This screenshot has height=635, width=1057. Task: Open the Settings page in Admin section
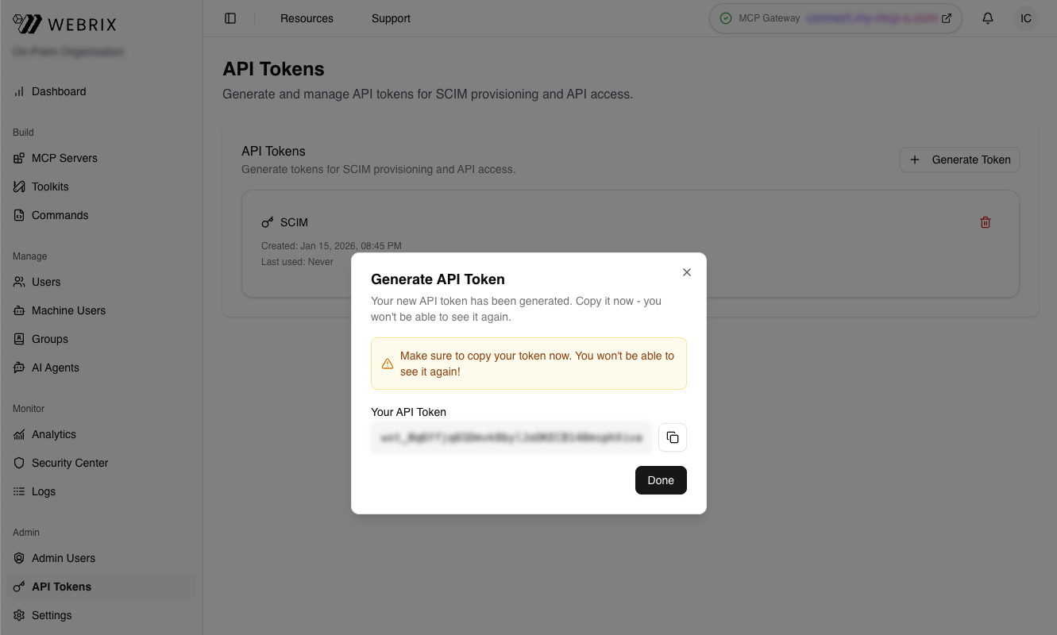pos(52,615)
